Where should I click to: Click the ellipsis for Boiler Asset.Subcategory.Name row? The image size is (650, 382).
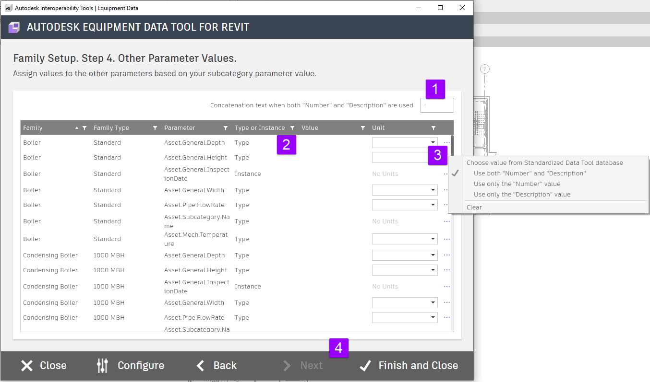click(x=446, y=221)
